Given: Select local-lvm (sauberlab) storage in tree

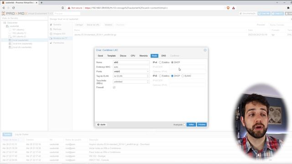Looking at the screenshot, I should [x=22, y=44].
